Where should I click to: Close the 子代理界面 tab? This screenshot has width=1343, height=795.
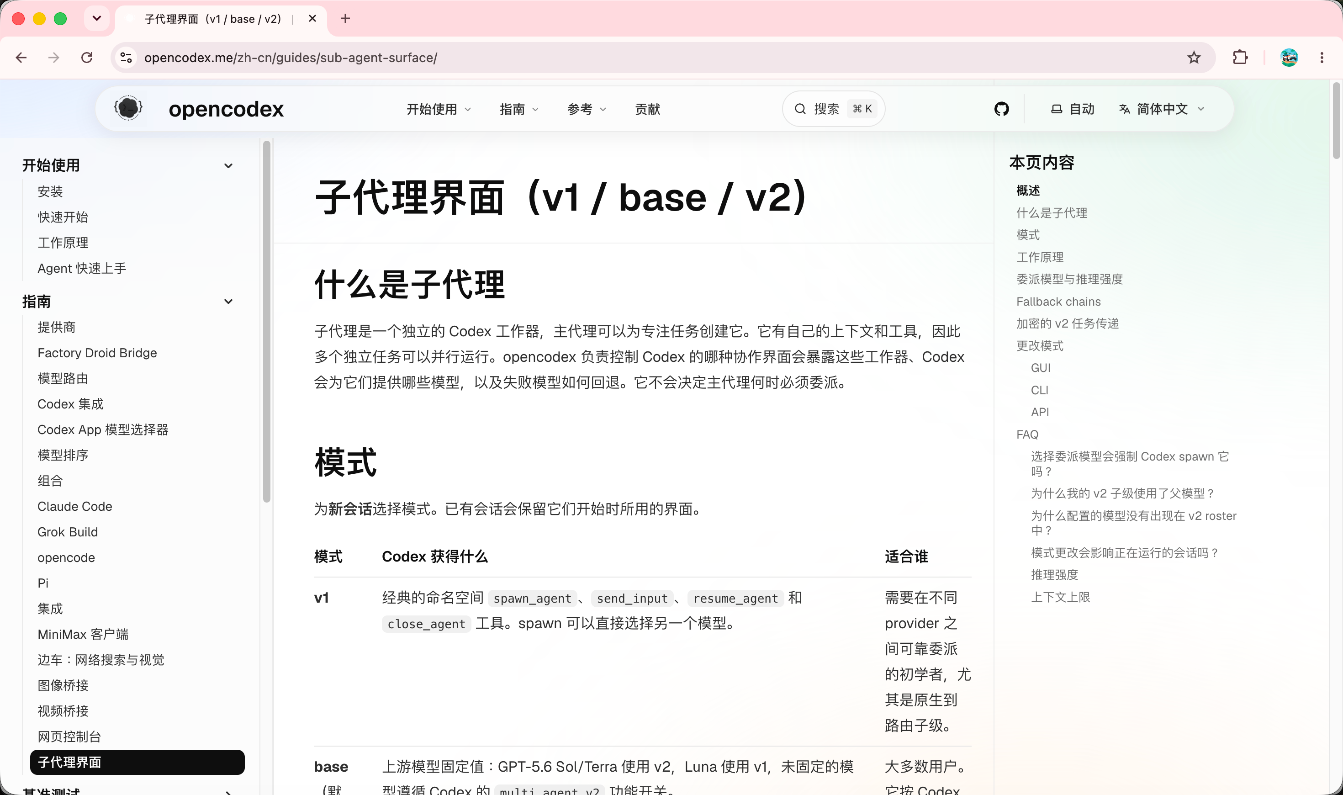tap(313, 19)
